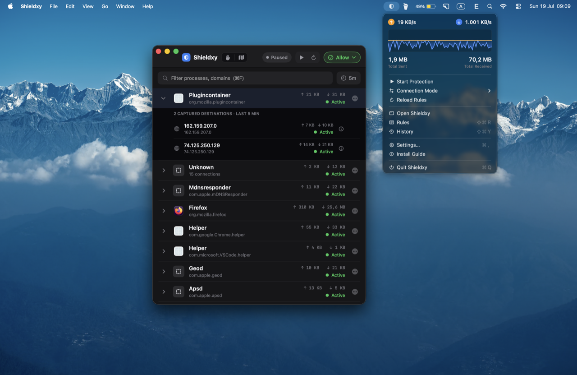Click the Shieldxy shield menu bar icon
Screen dimensions: 577x375
[x=391, y=6]
